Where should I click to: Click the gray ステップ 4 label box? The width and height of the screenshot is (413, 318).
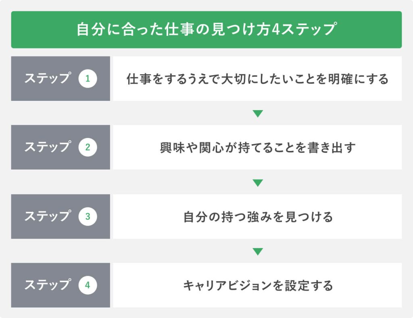point(60,285)
